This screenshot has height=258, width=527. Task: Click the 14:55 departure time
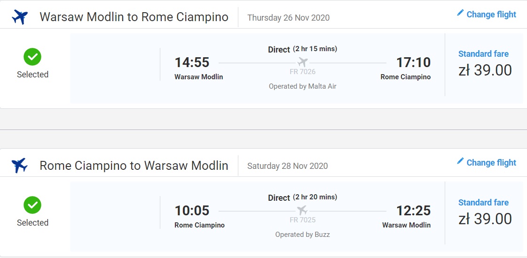192,62
